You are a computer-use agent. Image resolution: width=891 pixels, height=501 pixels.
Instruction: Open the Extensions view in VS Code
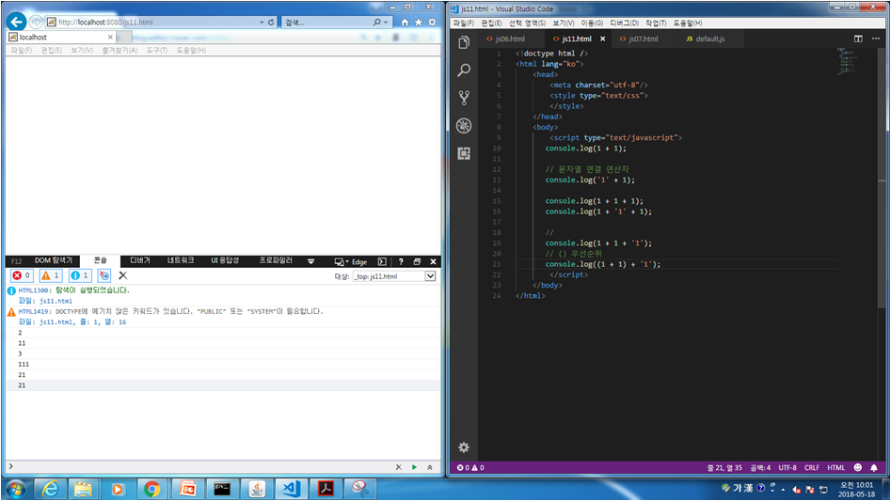tap(464, 153)
